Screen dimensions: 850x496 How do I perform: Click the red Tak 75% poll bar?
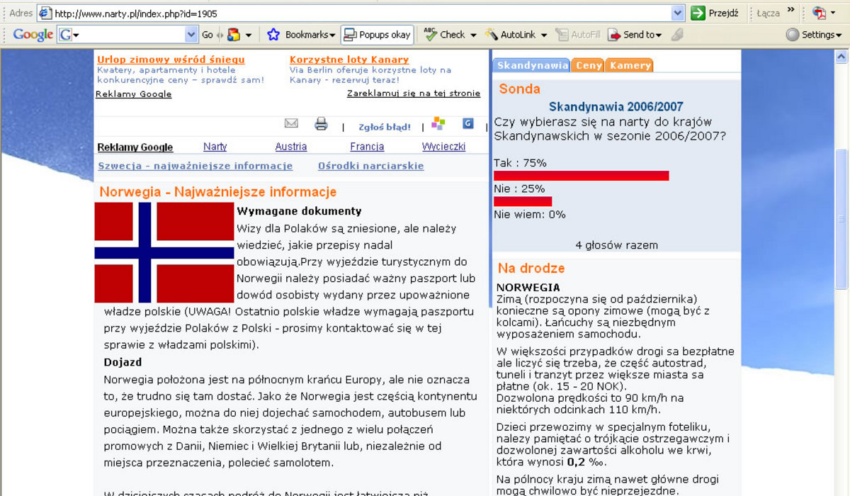581,176
